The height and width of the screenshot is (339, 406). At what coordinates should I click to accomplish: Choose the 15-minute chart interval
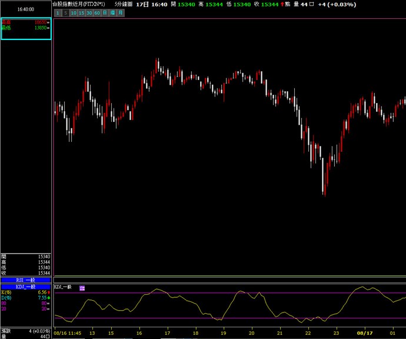point(81,12)
